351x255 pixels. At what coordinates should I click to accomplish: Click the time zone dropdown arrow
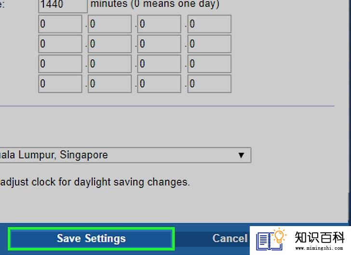241,155
